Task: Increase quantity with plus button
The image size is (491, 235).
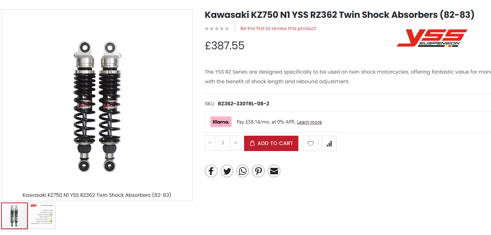Action: pyautogui.click(x=235, y=143)
